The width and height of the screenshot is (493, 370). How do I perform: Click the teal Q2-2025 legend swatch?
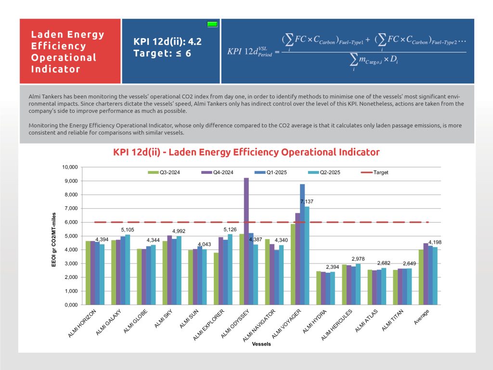pyautogui.click(x=313, y=172)
